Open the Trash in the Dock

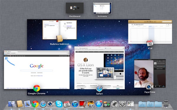click(166, 104)
